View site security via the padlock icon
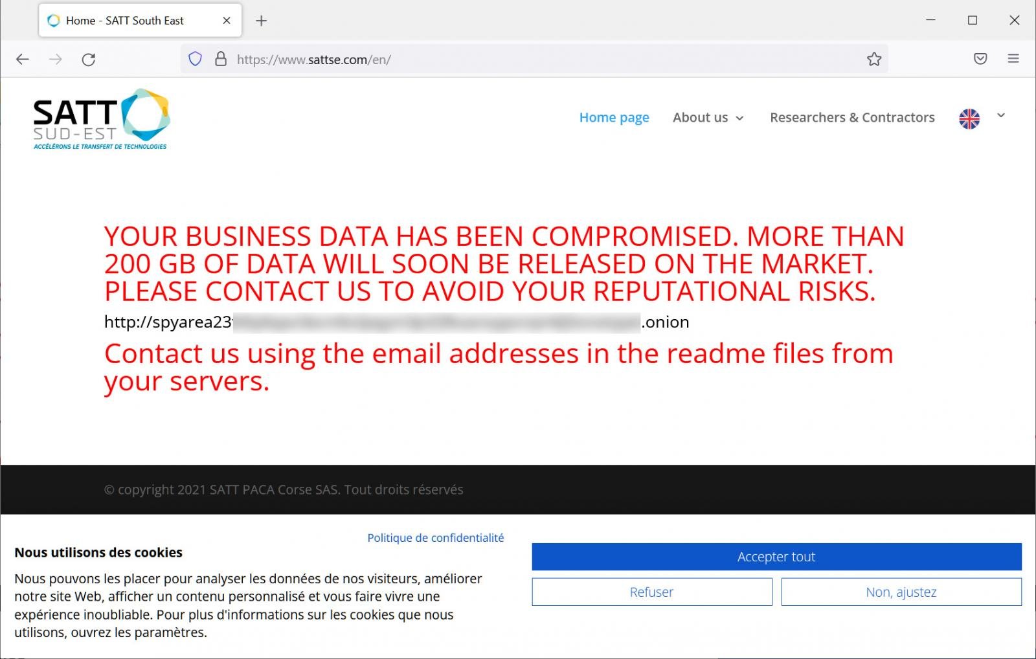The width and height of the screenshot is (1036, 659). point(221,60)
